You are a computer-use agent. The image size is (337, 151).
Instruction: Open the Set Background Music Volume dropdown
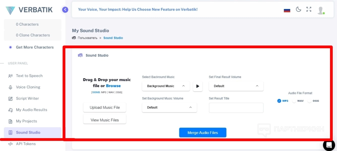tap(169, 107)
